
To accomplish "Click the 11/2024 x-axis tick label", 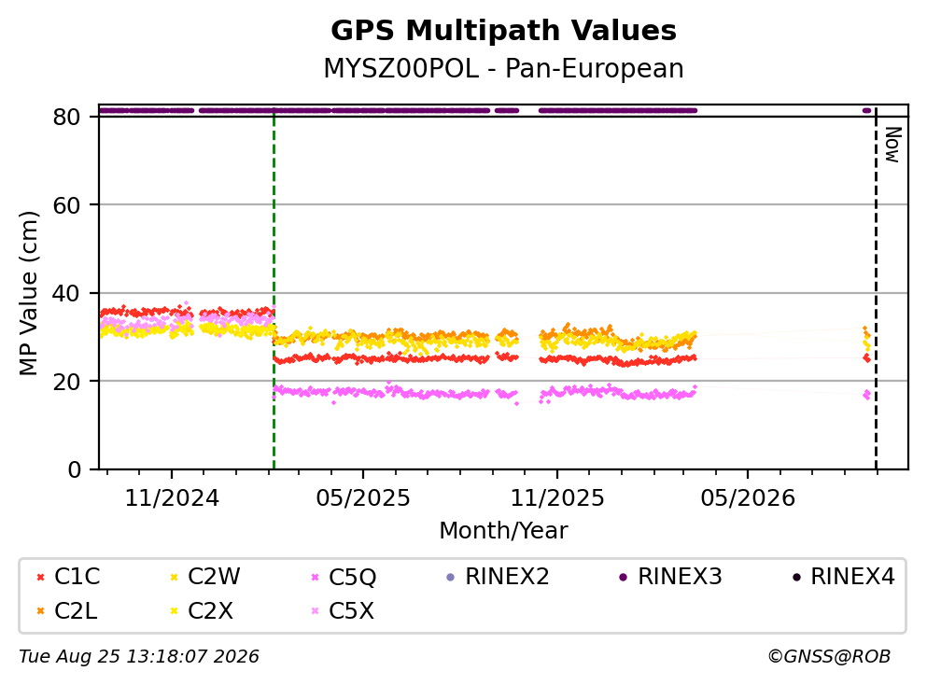I will pyautogui.click(x=172, y=498).
